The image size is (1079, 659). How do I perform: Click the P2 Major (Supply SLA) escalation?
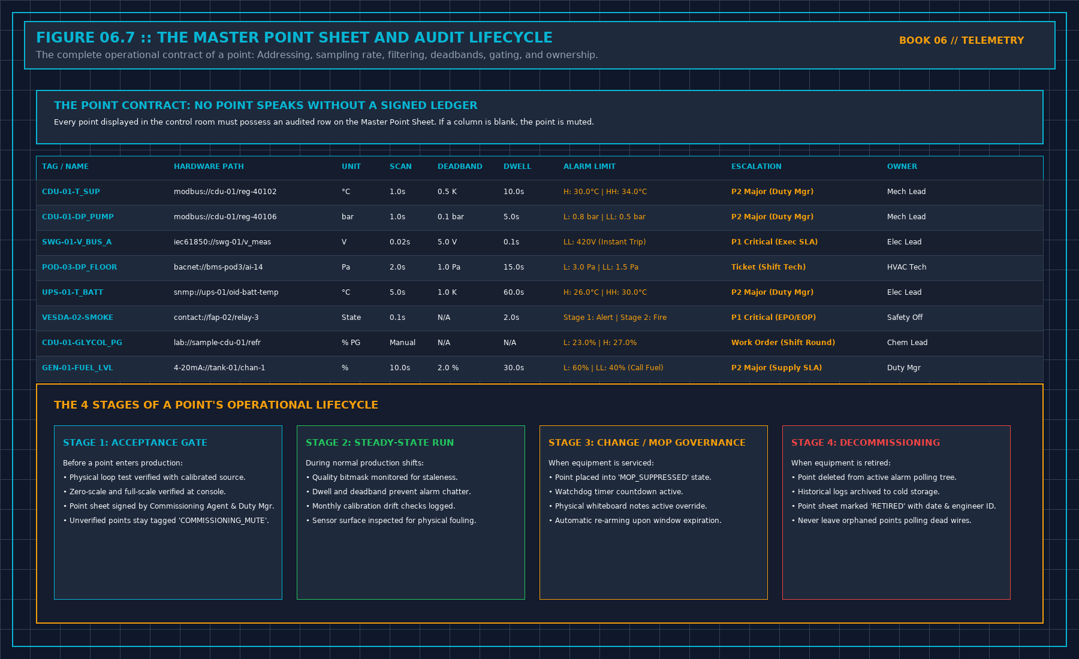pos(776,368)
